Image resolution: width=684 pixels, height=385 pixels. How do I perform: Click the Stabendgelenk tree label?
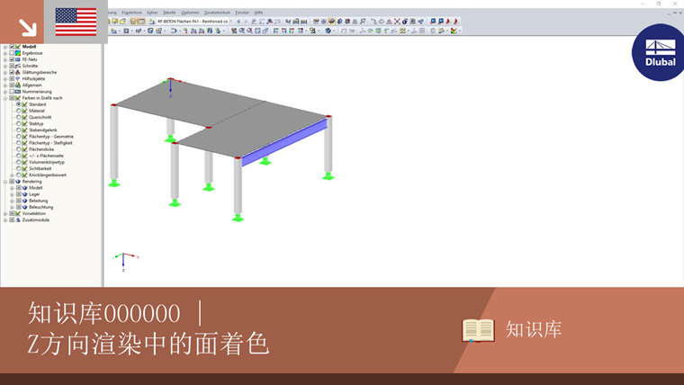[x=43, y=130]
